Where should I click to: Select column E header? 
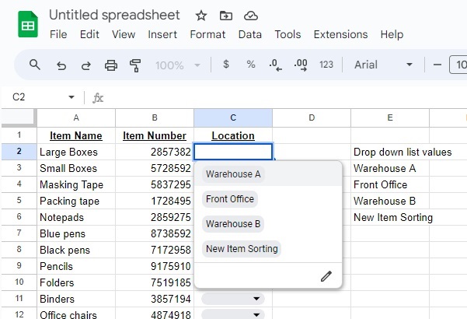(390, 117)
